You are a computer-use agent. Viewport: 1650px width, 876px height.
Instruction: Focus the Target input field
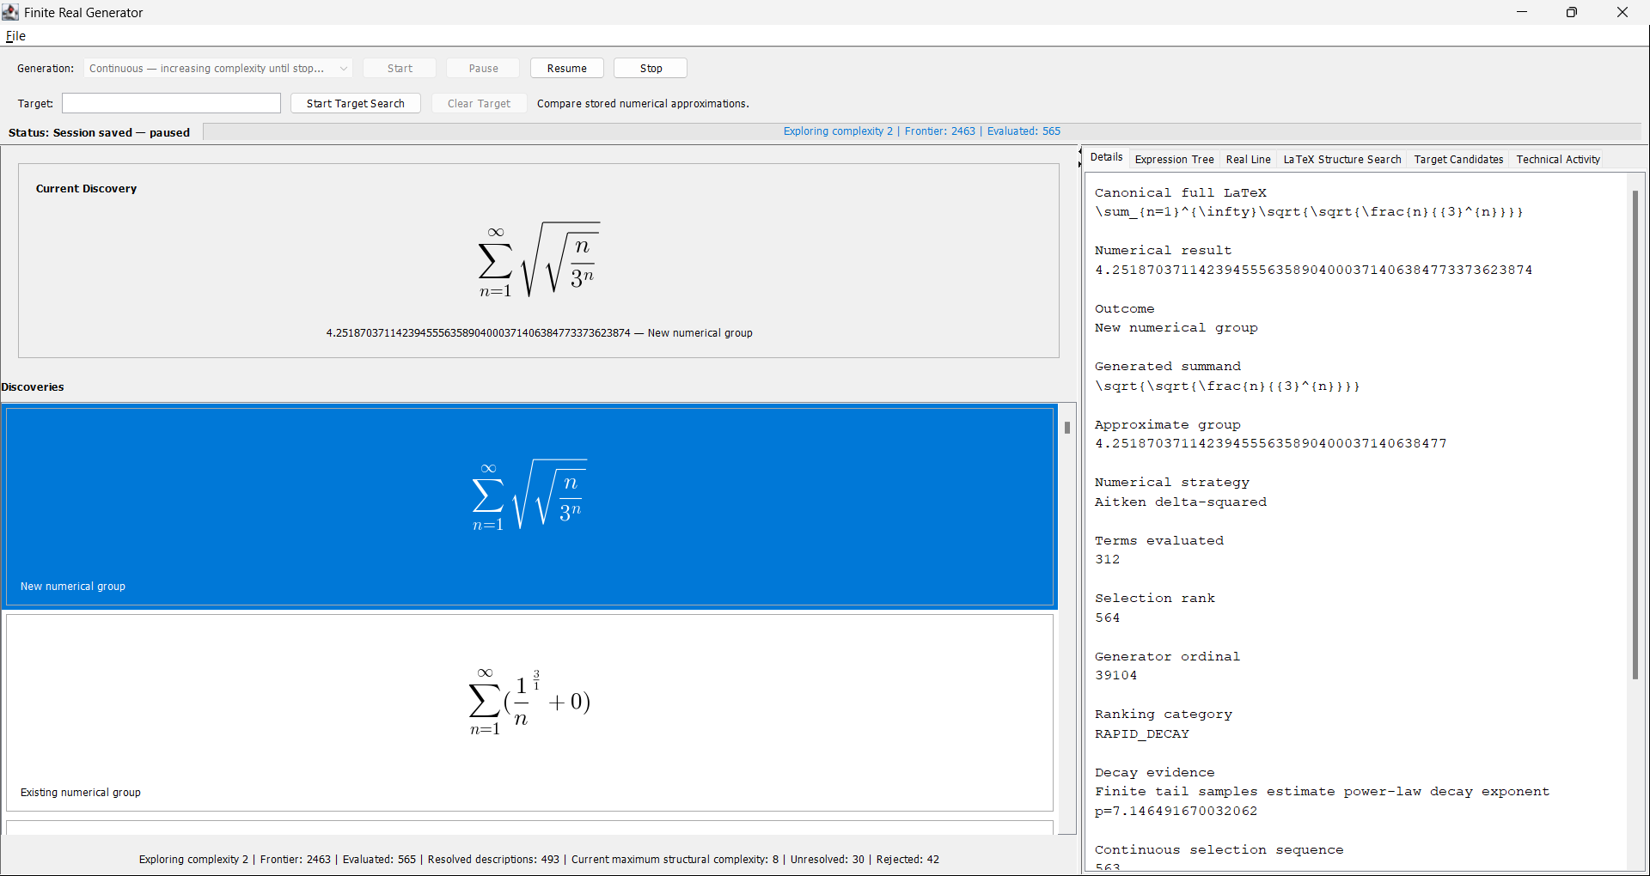(171, 103)
